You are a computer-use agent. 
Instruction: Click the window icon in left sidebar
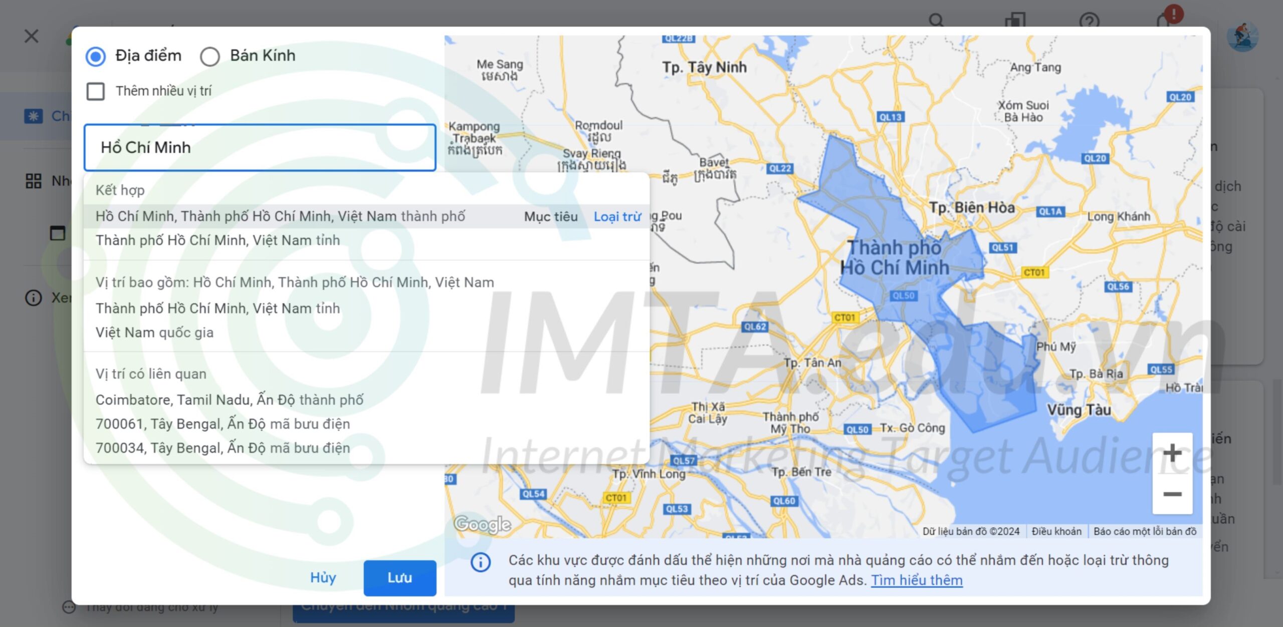pyautogui.click(x=58, y=233)
